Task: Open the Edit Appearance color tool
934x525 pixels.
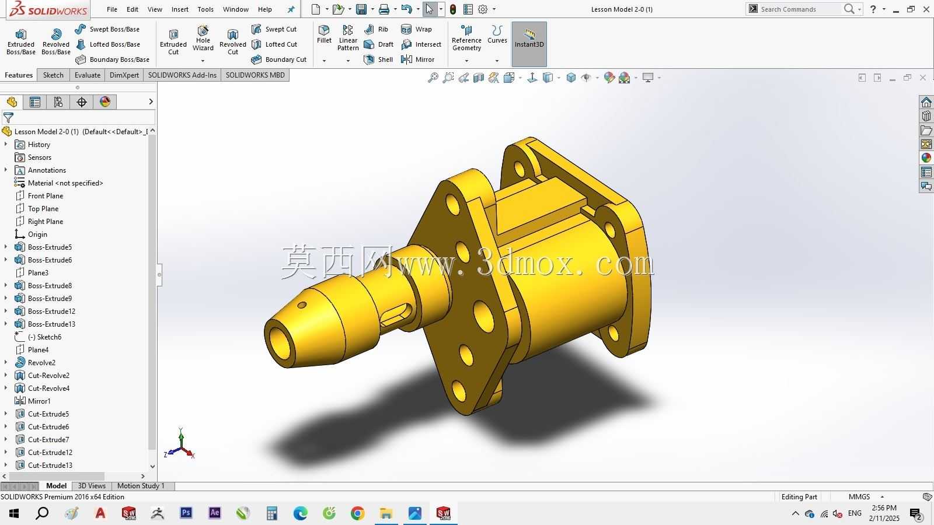Action: [609, 78]
